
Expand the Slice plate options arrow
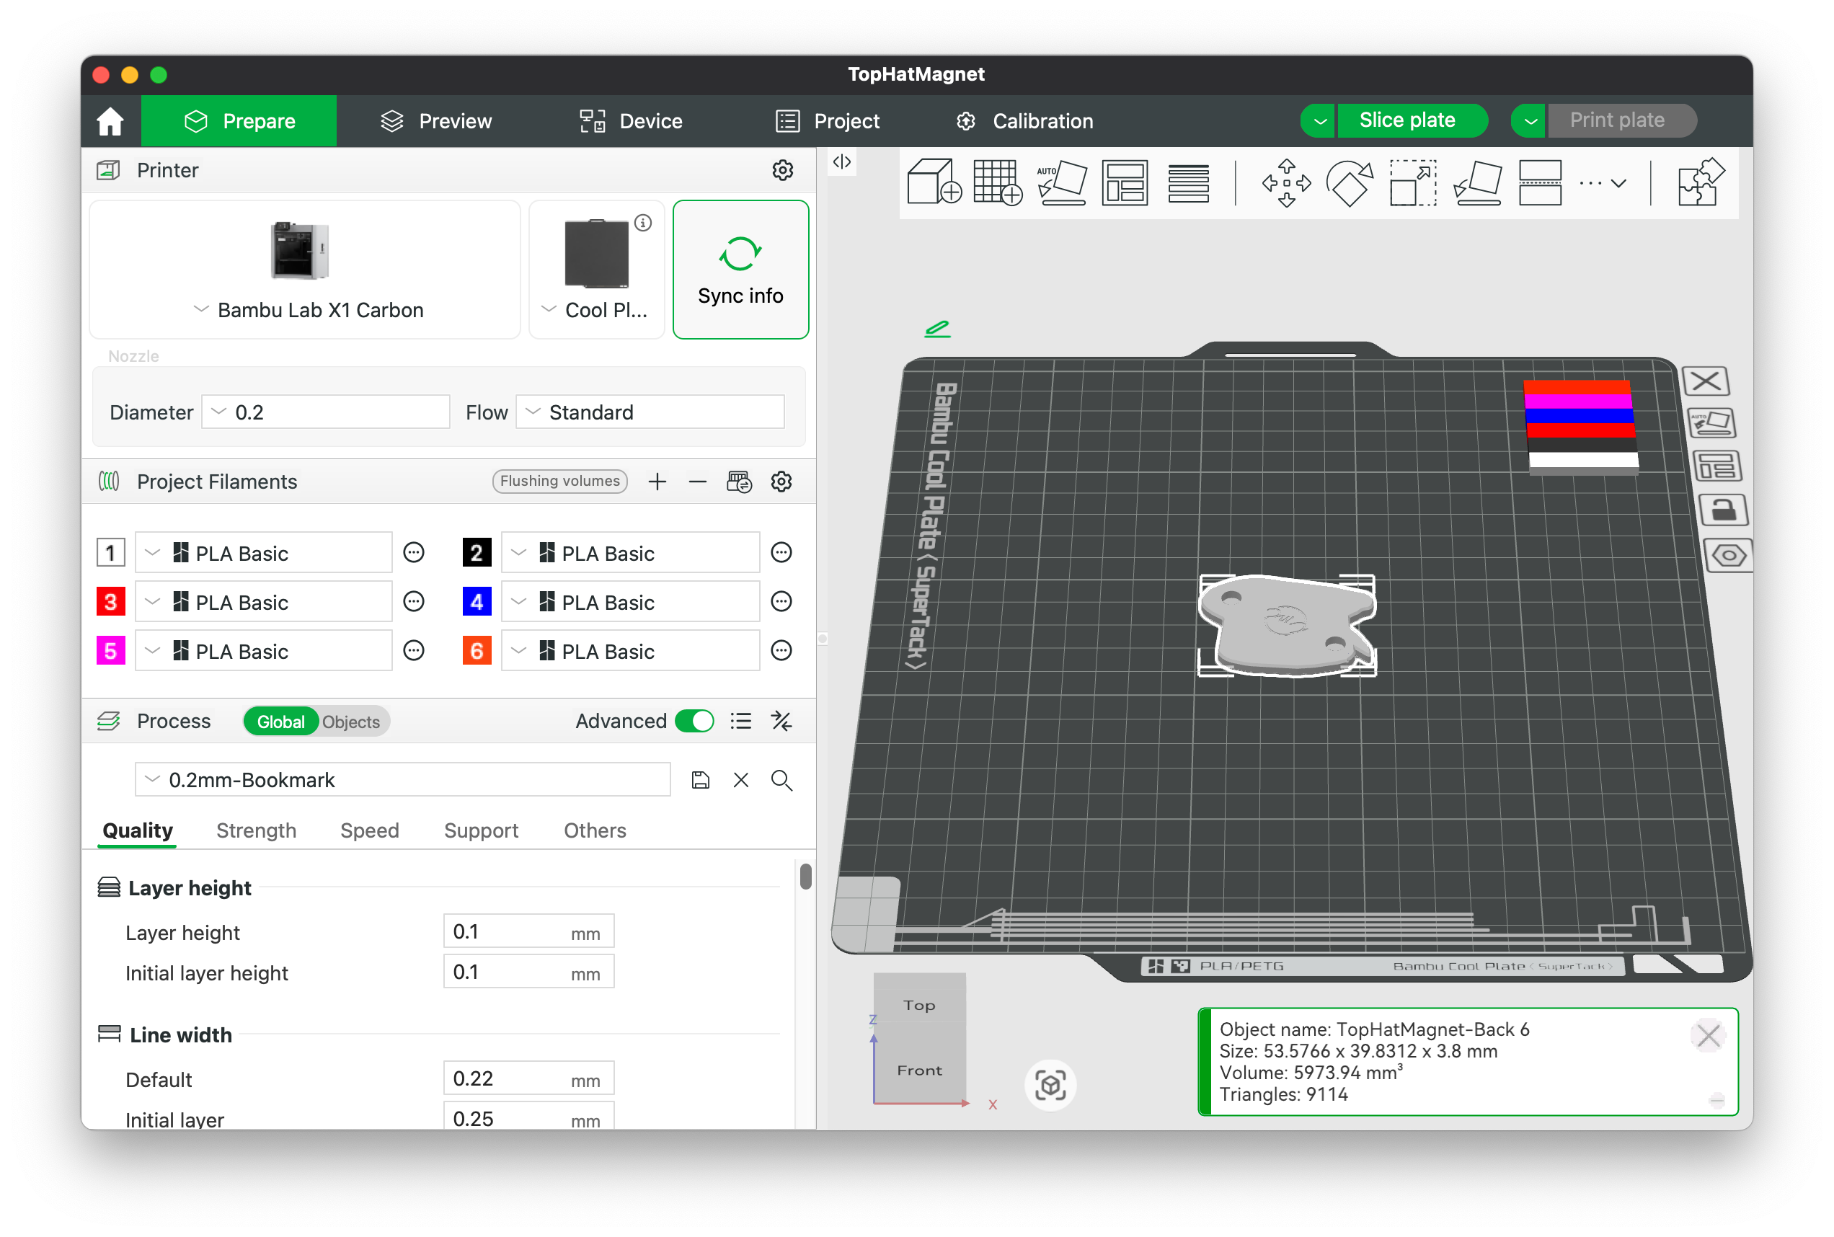(1318, 120)
